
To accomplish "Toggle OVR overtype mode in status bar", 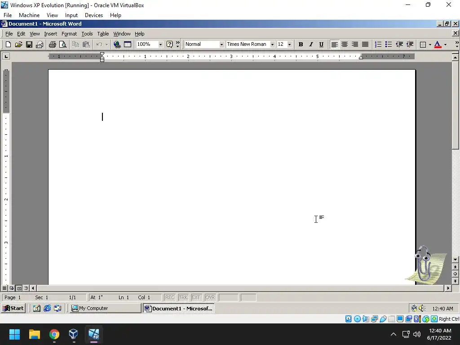I will 210,297.
